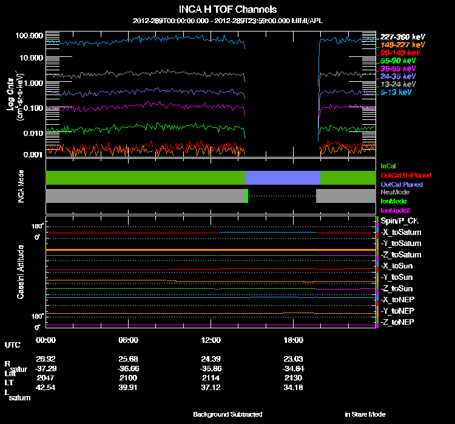
Task: Select the IonMode2 legend label
Action: pyautogui.click(x=394, y=210)
